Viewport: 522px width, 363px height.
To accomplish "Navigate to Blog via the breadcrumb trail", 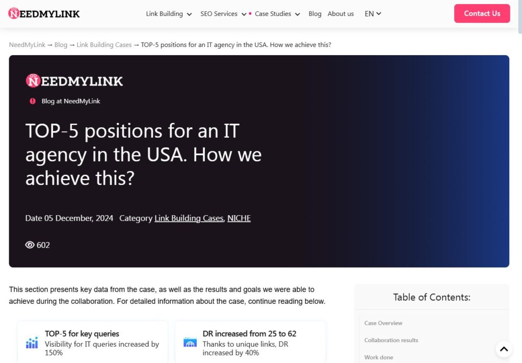I will (x=61, y=45).
